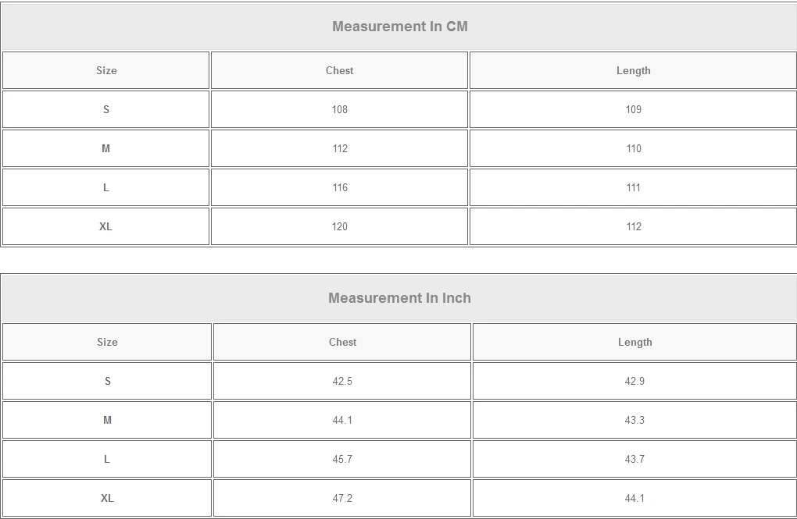This screenshot has width=797, height=519.
Task: Click the Size header in the Inch table
Action: [107, 342]
